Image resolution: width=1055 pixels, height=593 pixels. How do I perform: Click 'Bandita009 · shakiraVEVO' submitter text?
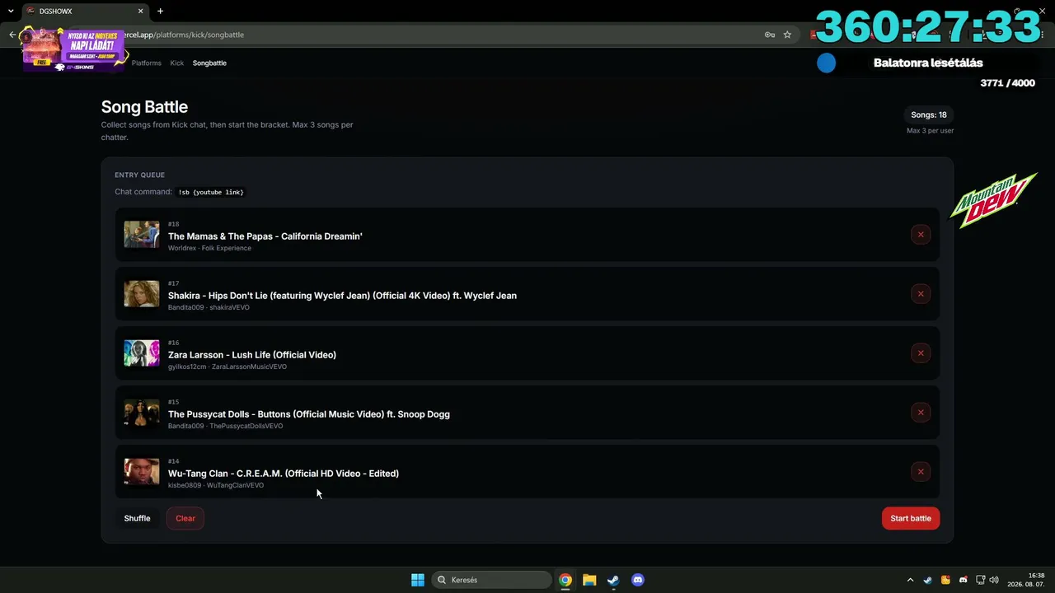209,307
